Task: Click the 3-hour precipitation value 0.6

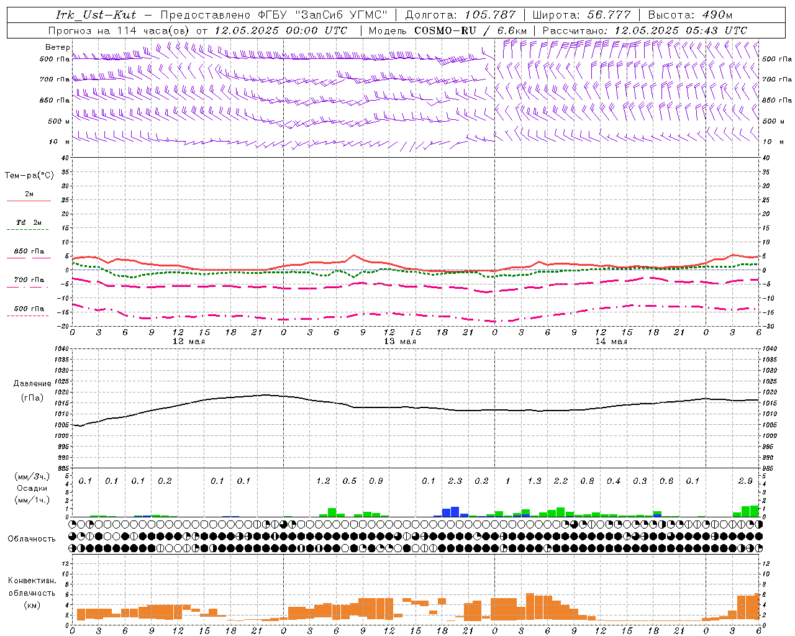Action: (666, 481)
